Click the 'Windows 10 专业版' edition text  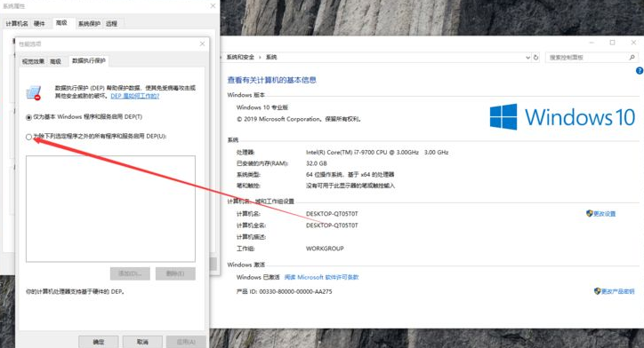coord(262,107)
